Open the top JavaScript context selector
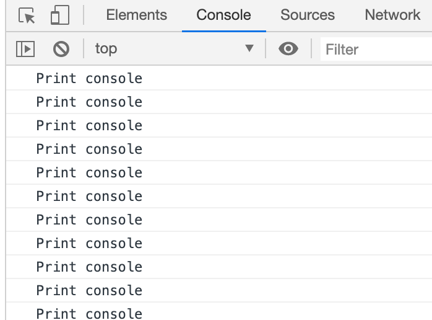Image resolution: width=432 pixels, height=320 pixels. [175, 49]
